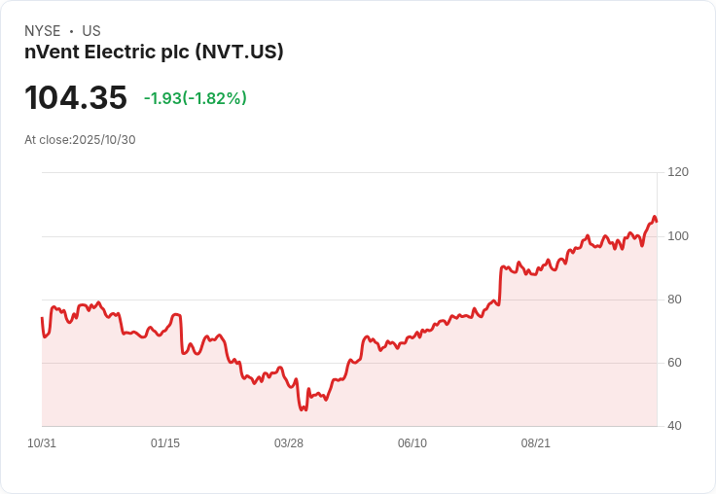Screen dimensions: 716x494
Task: Click the nVent Electric plc (NVT.US) title
Action: coord(154,53)
